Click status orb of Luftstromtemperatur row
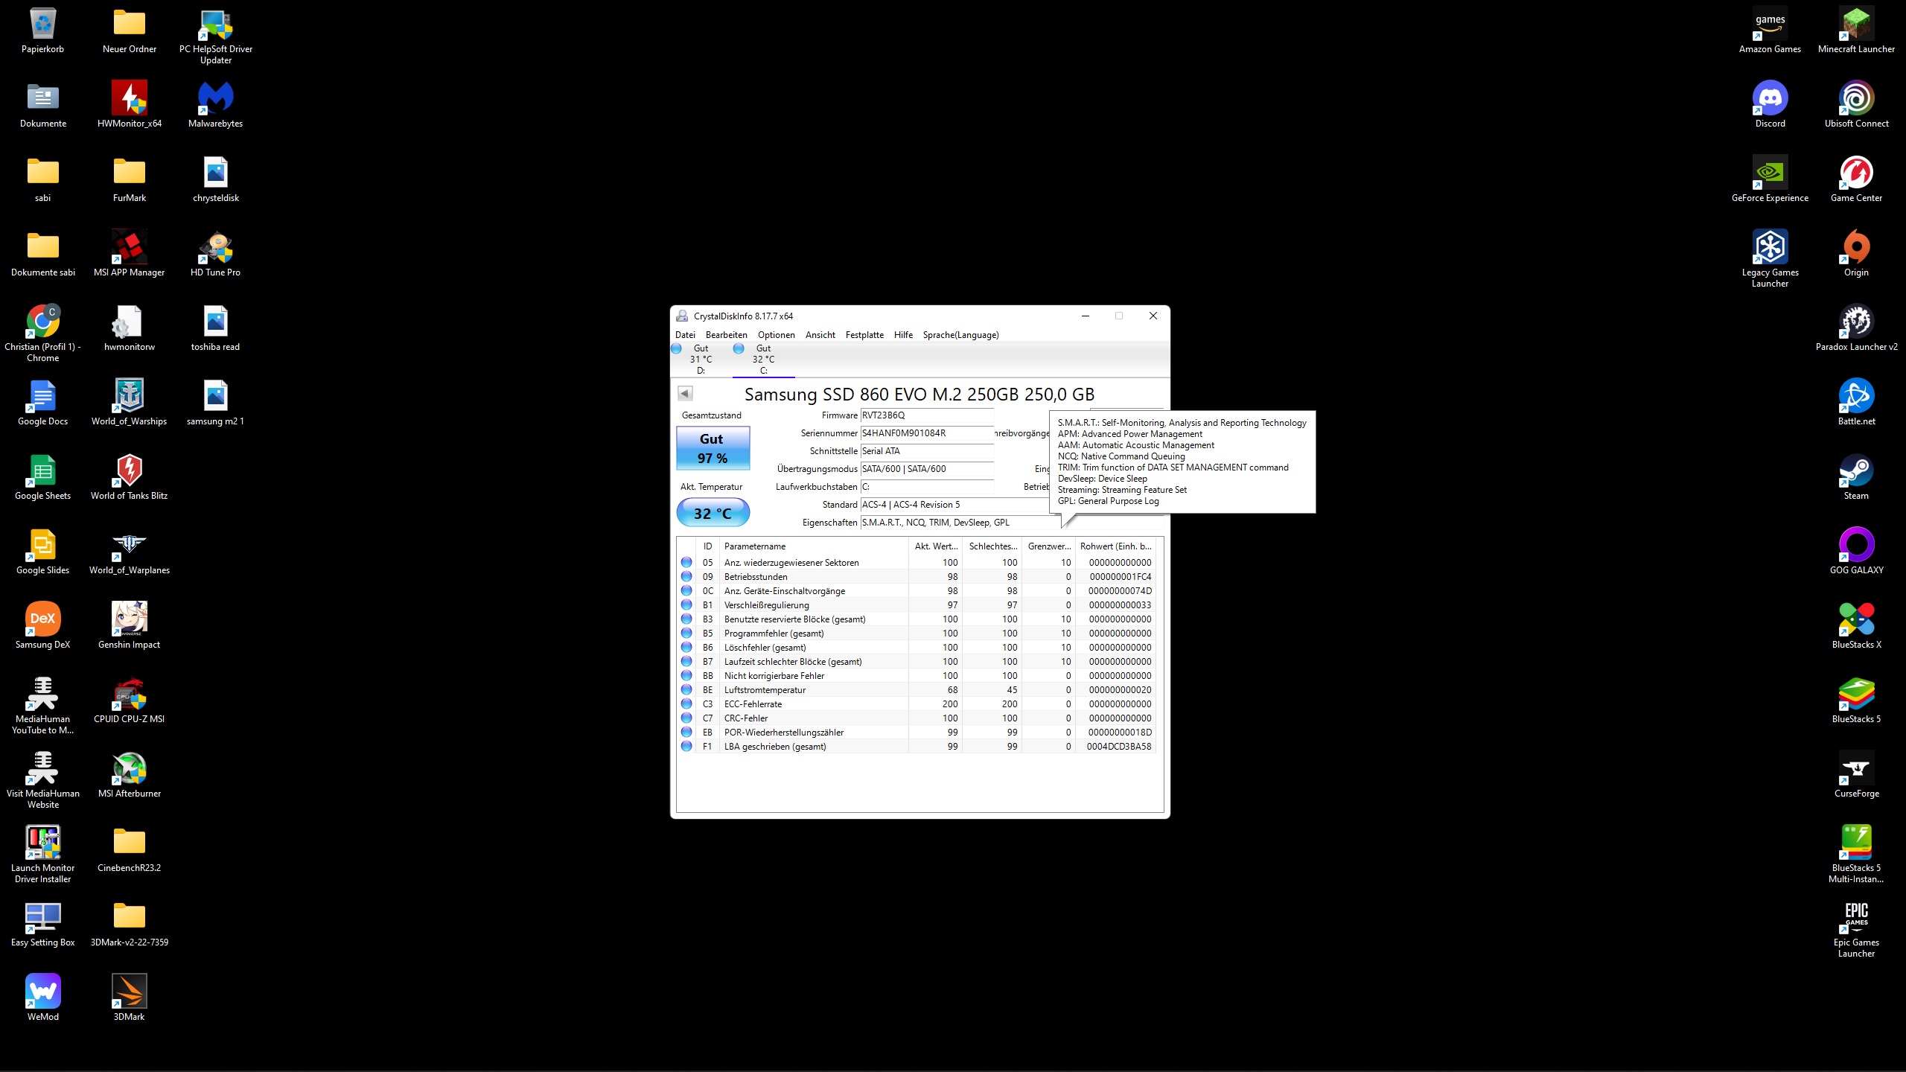Viewport: 1906px width, 1072px height. point(686,690)
